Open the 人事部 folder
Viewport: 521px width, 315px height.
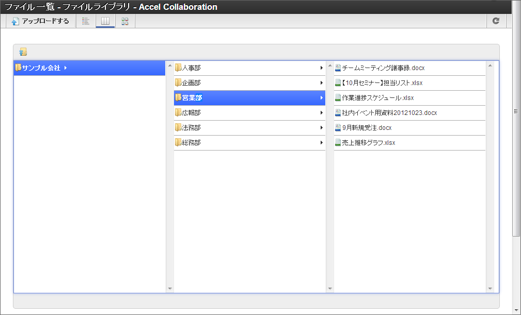[x=249, y=68]
